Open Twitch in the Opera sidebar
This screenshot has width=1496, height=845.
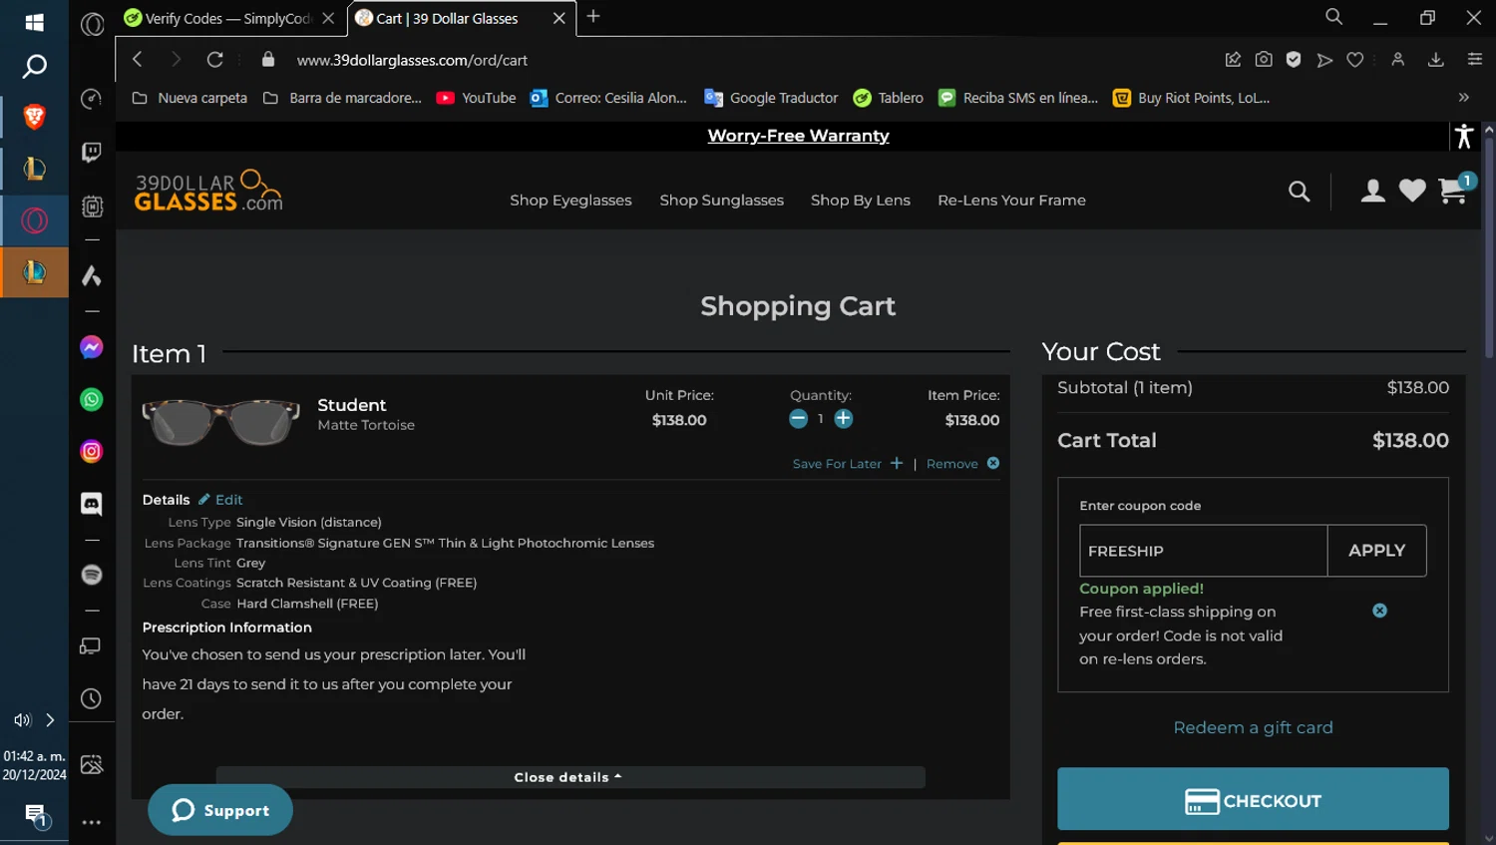tap(91, 152)
